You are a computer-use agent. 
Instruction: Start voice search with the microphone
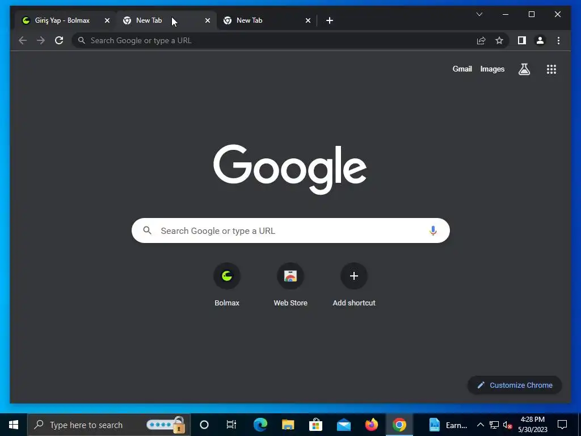pos(433,230)
